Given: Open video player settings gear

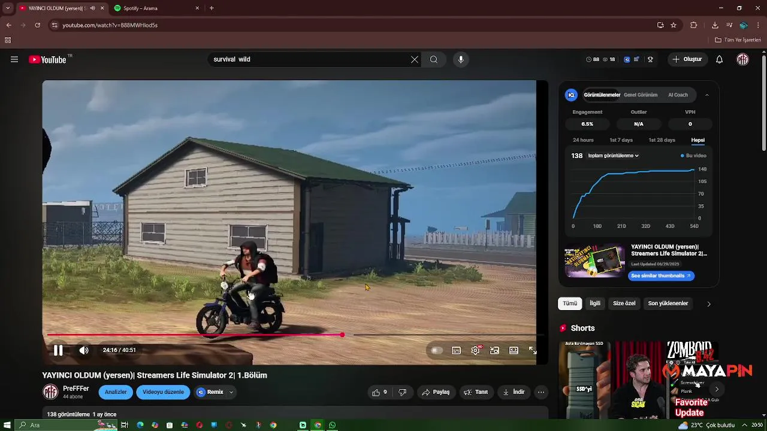Looking at the screenshot, I should click(475, 351).
